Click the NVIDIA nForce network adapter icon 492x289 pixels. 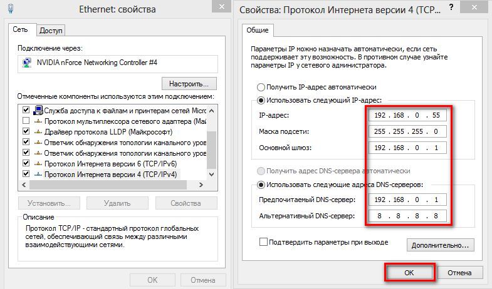(x=28, y=63)
